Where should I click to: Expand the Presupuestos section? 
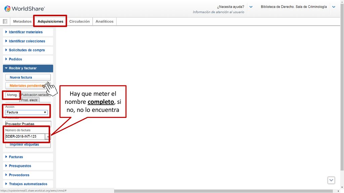[28, 166]
